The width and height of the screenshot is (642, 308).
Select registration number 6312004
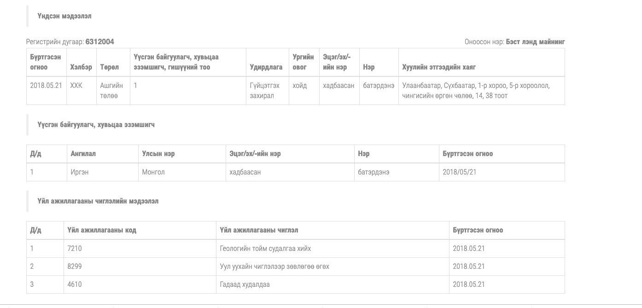point(99,42)
